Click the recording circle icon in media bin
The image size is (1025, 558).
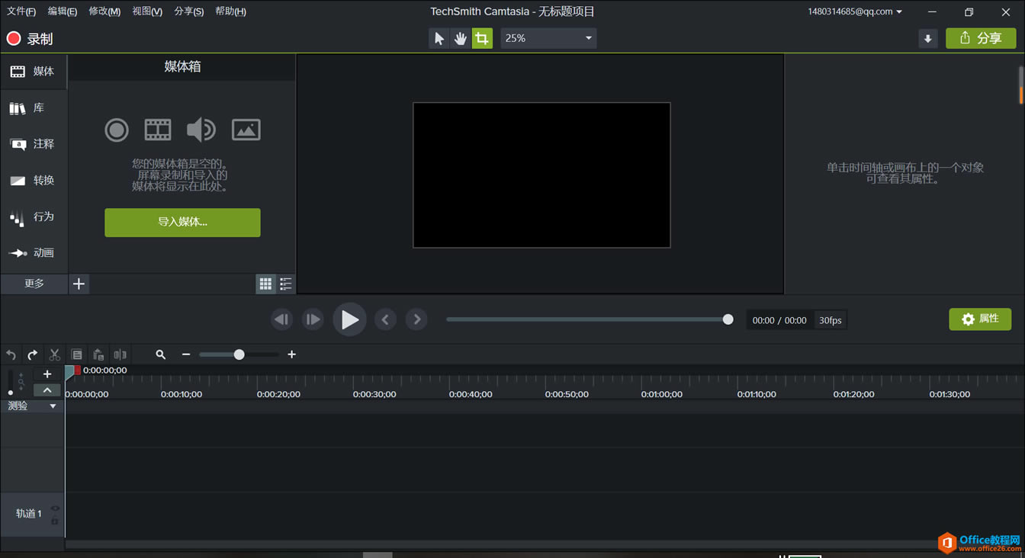[117, 130]
